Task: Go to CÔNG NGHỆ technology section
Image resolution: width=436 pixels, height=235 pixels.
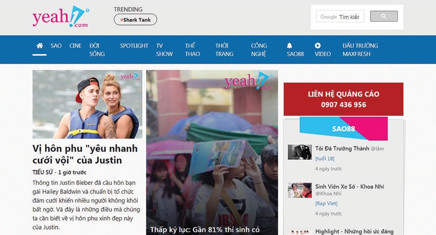Action: (259, 50)
